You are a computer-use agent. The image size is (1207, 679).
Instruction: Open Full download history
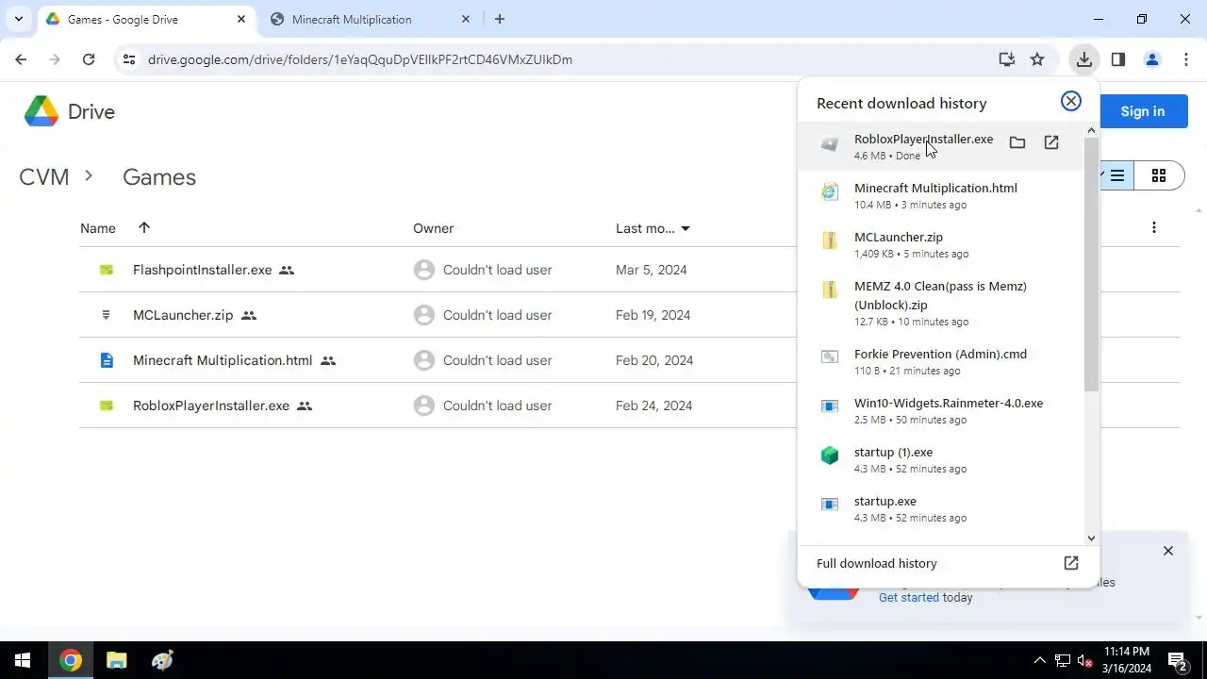948,563
